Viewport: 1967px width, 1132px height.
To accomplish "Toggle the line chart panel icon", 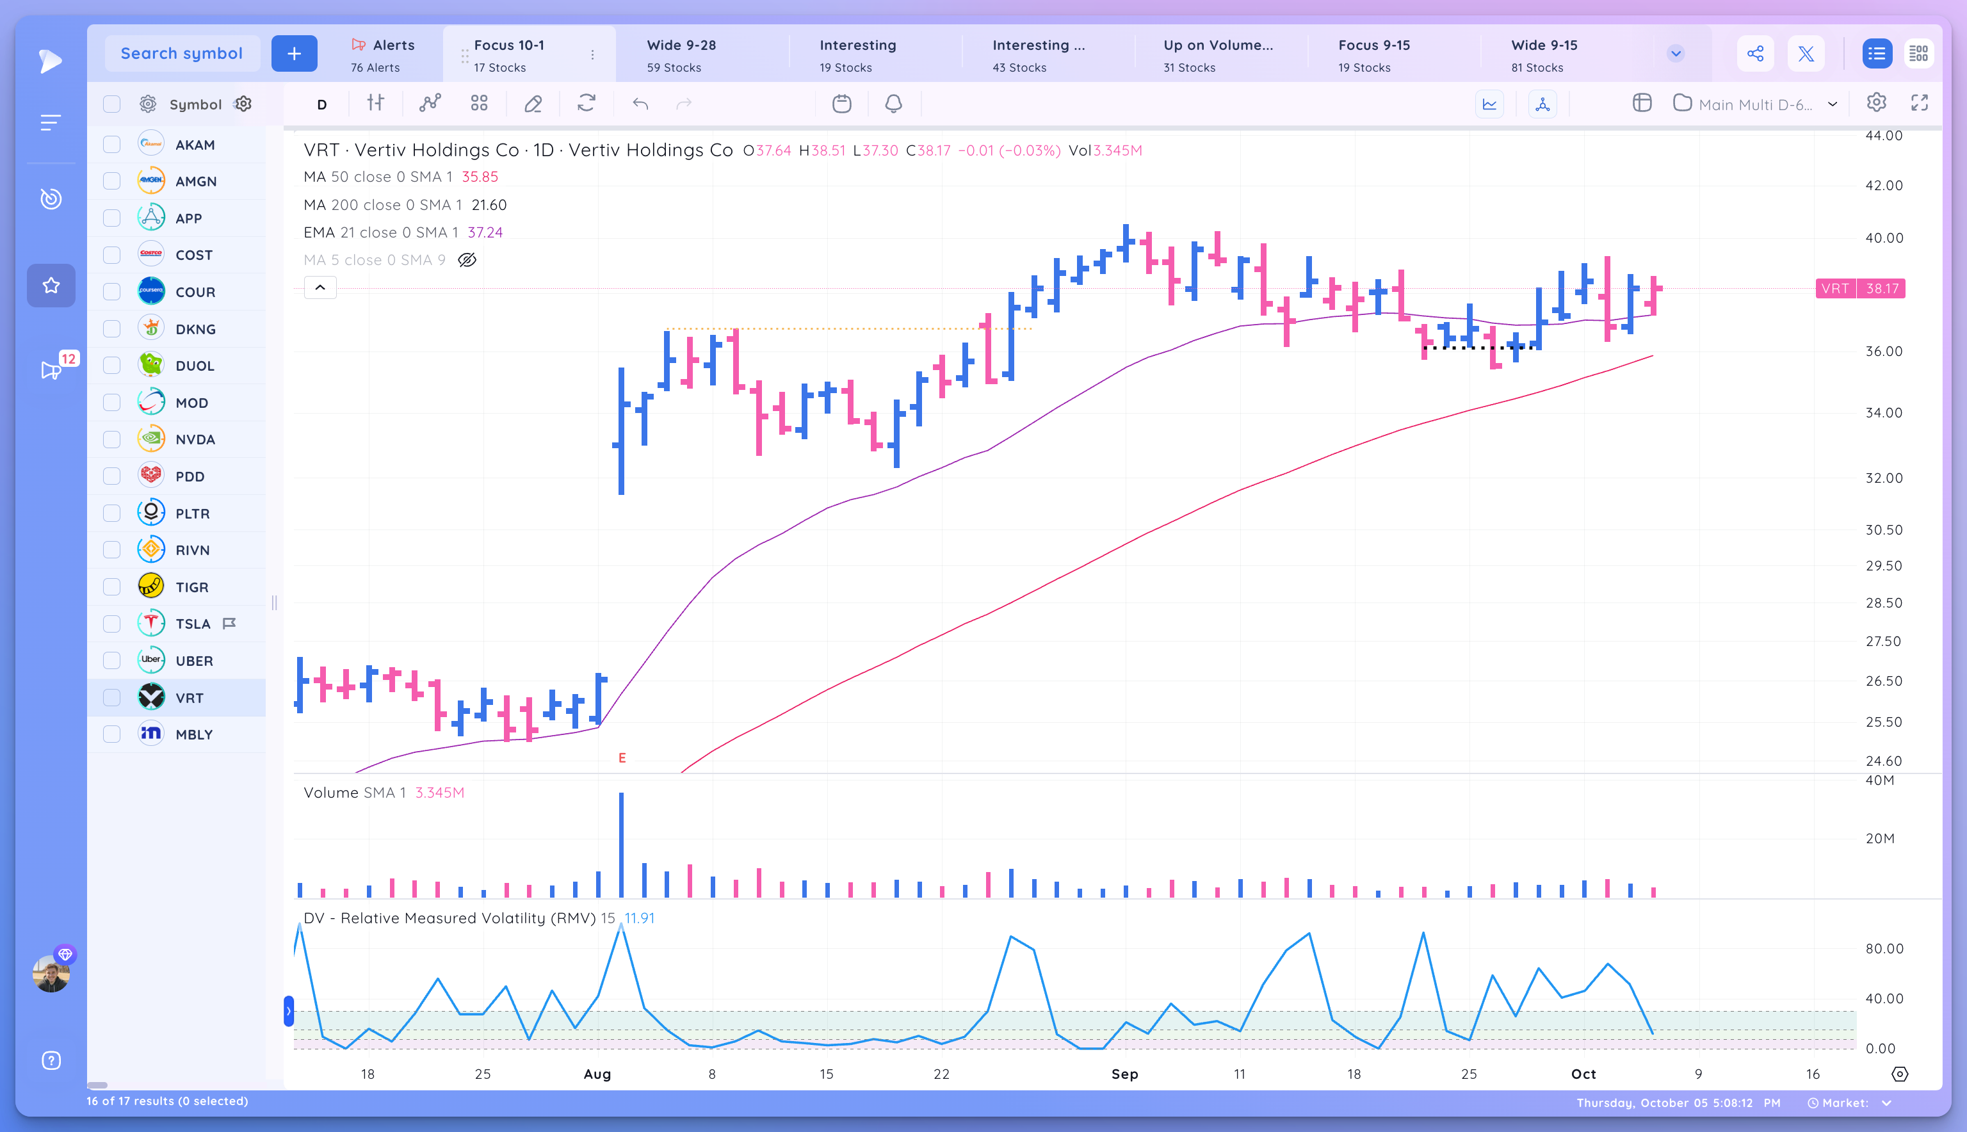I will click(x=1489, y=104).
